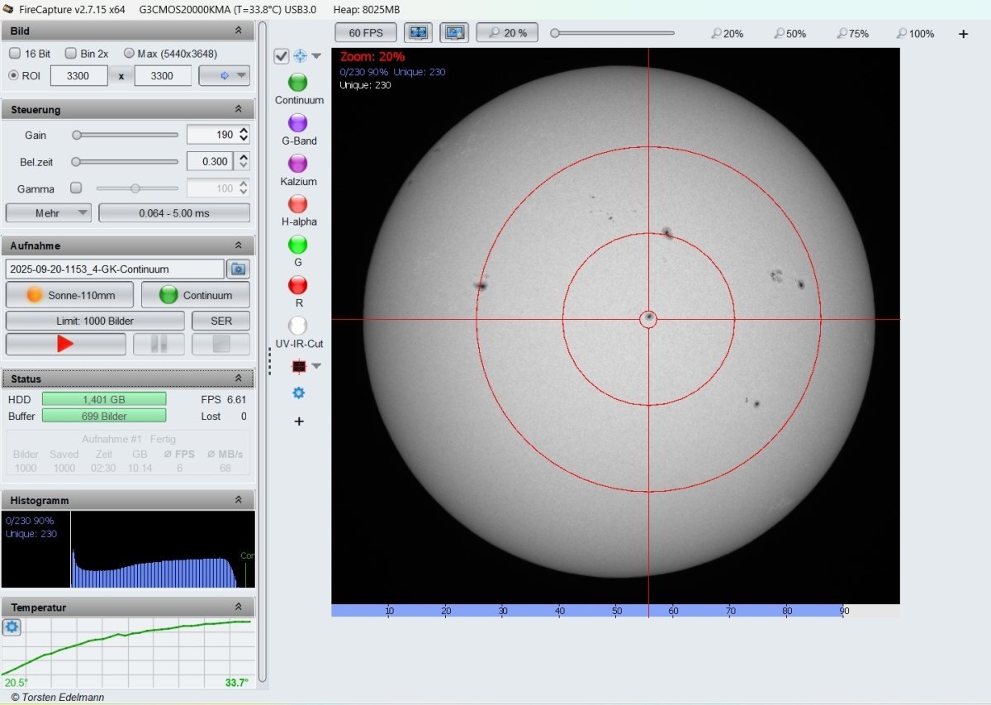991x705 pixels.
Task: Start recording with red play button
Action: point(66,344)
